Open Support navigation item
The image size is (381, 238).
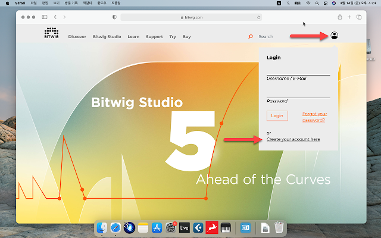(x=154, y=37)
